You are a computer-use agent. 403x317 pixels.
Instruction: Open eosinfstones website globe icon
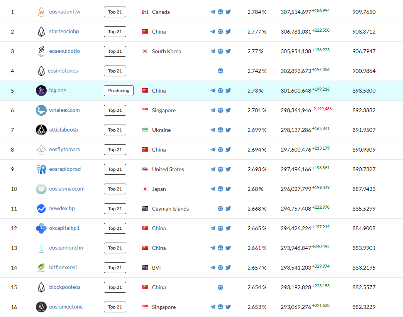click(x=220, y=71)
